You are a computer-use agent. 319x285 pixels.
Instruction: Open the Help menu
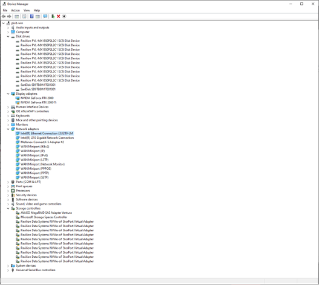pyautogui.click(x=37, y=10)
